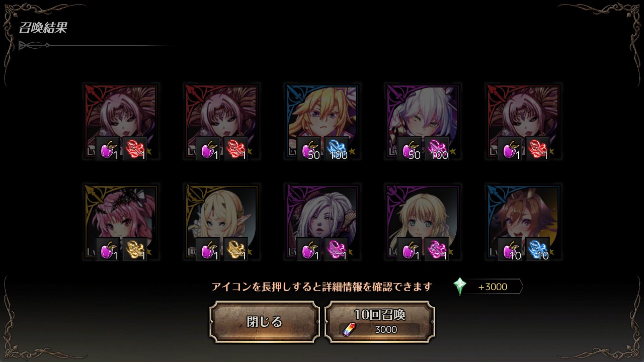Click the green gem currency icon
This screenshot has height=362, width=644.
tap(460, 287)
